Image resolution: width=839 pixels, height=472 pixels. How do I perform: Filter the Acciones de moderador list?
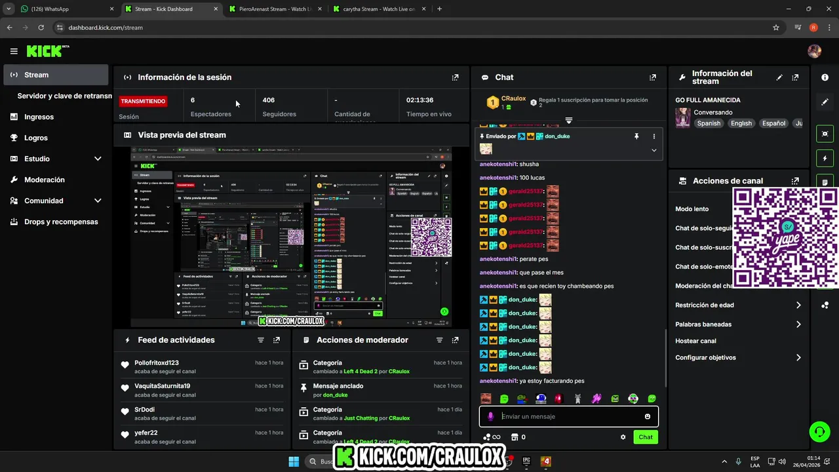(x=440, y=340)
